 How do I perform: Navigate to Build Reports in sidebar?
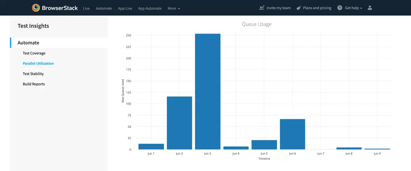tap(33, 84)
